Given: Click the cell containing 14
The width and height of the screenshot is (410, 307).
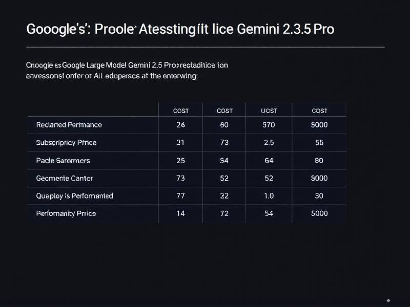Looking at the screenshot, I should coord(180,213).
